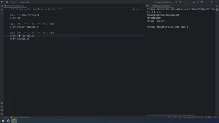This screenshot has width=219, height=123.
Task: Open Windows taskbar search icon
Action: coord(8,121)
